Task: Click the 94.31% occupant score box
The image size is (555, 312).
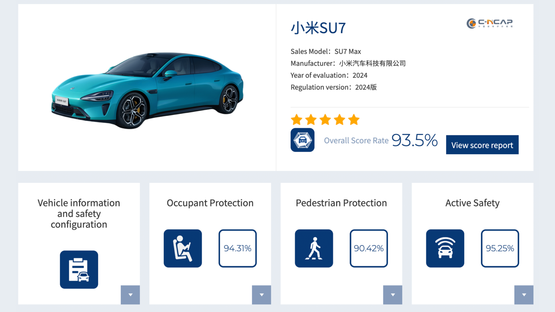Action: 237,248
